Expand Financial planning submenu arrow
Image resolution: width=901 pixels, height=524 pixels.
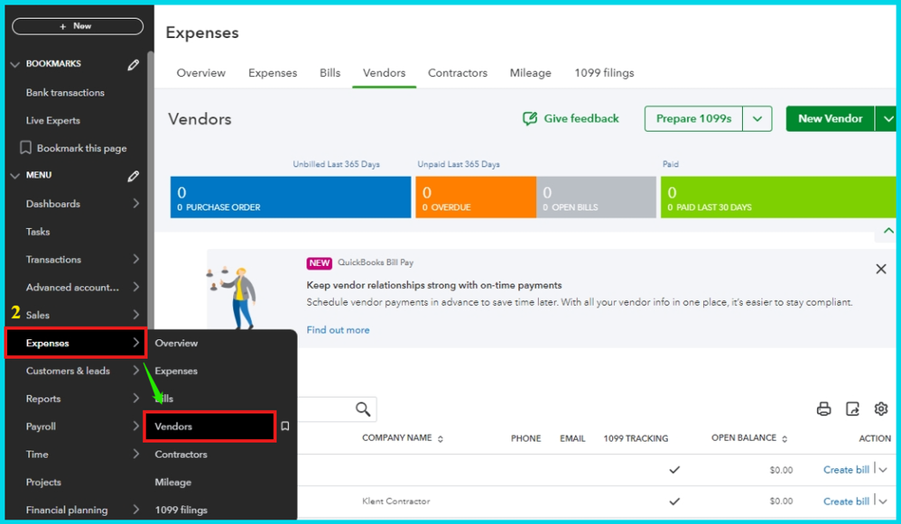click(136, 509)
